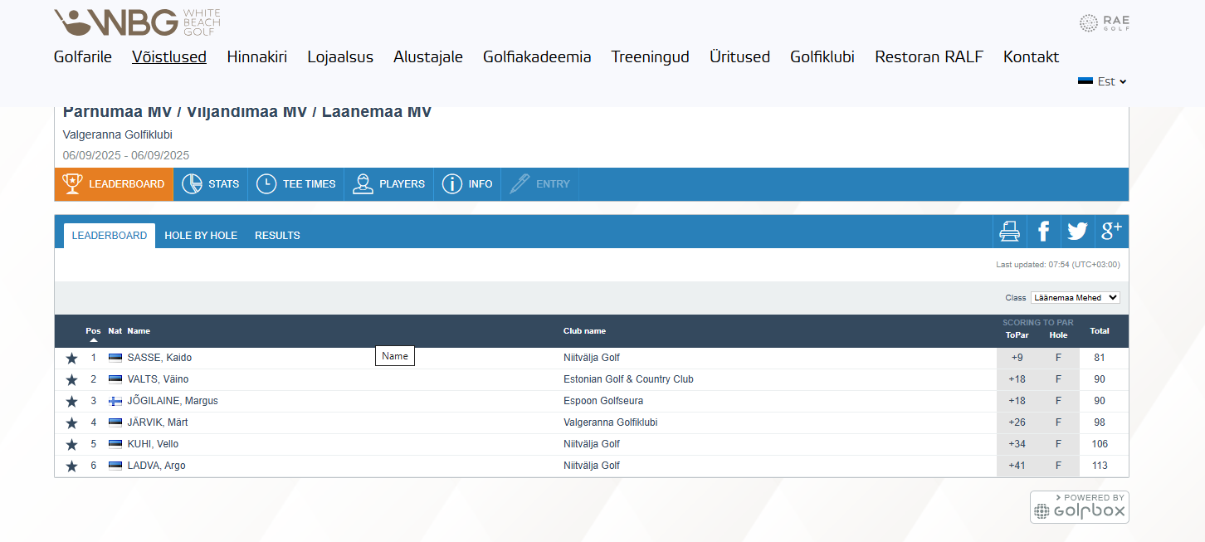Image resolution: width=1205 pixels, height=542 pixels.
Task: Open Tee Times section
Action: (296, 184)
